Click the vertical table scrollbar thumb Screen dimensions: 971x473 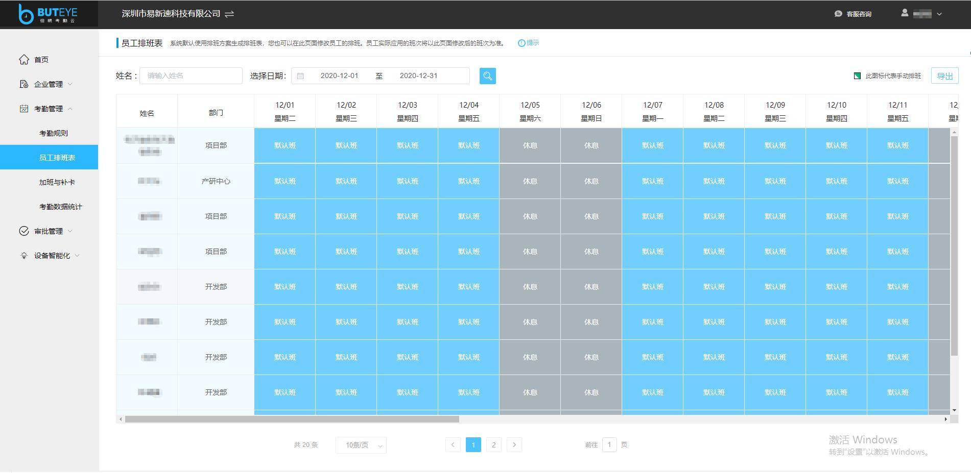pos(954,246)
